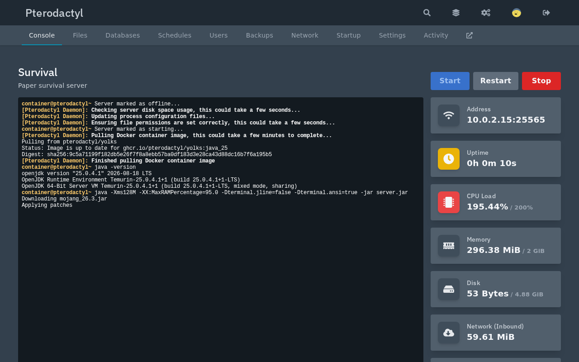
Task: Click the 'Applying patches' console line
Action: pos(47,205)
